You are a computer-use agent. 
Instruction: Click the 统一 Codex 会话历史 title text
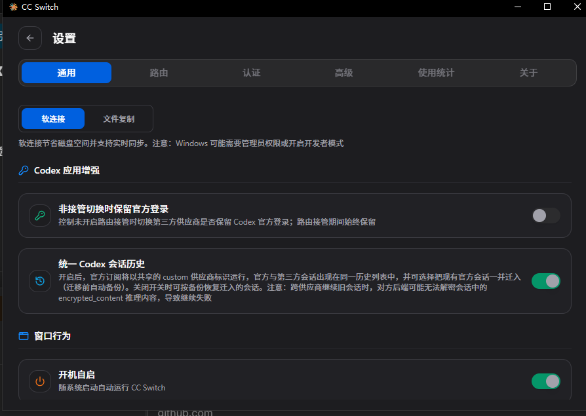102,264
